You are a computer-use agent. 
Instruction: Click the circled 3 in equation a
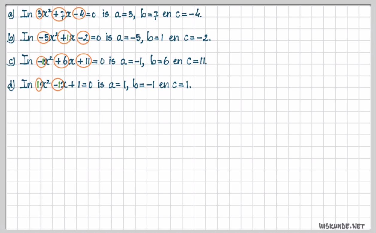tap(39, 14)
